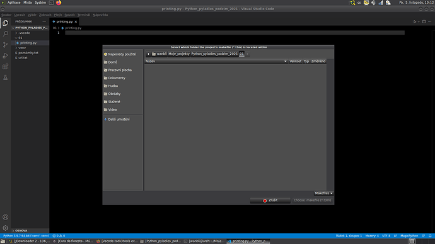
Task: Open the Run and Debug view icon
Action: pyautogui.click(x=5, y=55)
